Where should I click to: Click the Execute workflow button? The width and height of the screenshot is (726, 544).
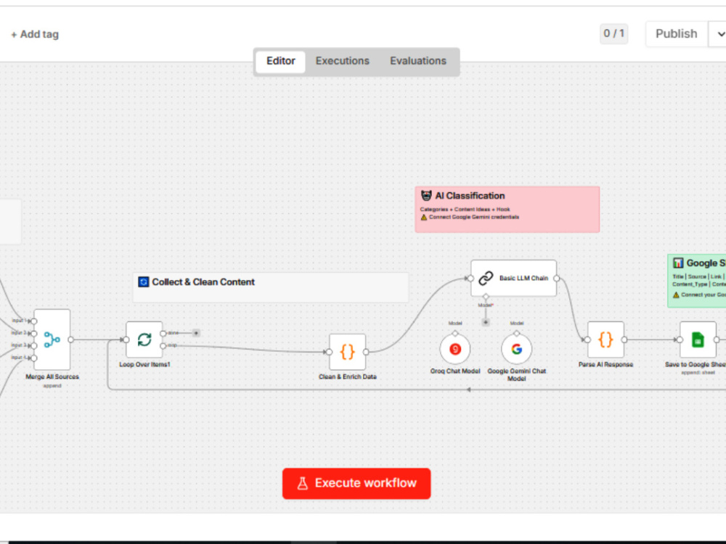[x=356, y=483]
